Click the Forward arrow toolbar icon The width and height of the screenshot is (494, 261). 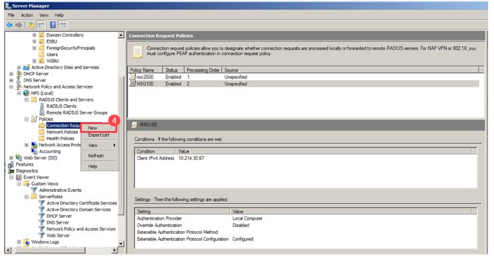[19, 25]
